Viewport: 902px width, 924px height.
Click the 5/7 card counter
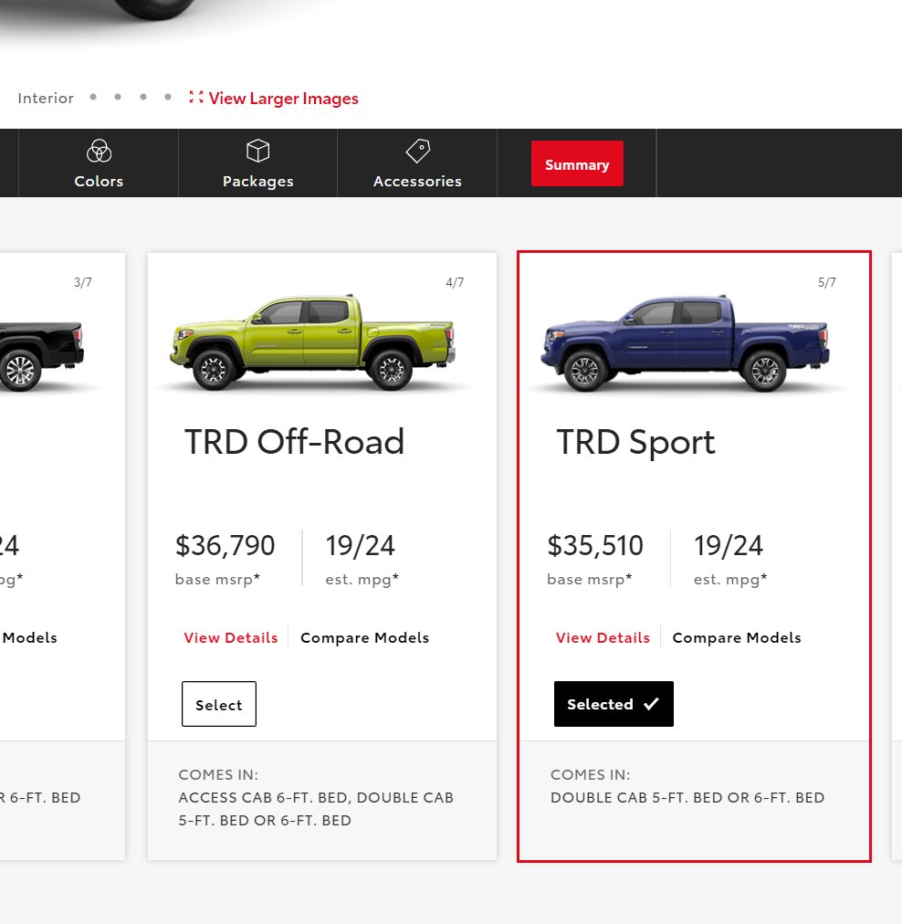(826, 282)
